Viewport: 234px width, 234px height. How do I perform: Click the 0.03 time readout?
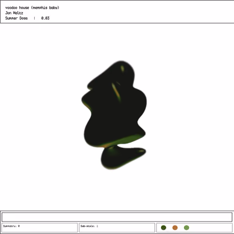(45, 18)
